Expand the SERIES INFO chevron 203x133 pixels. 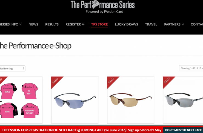pyautogui.click(x=21, y=24)
